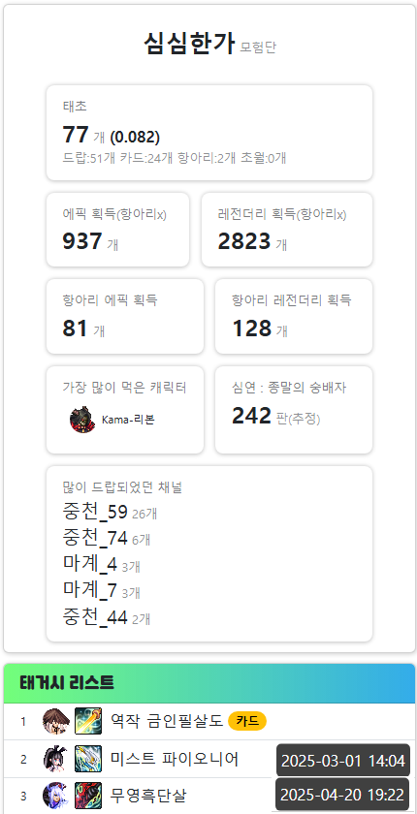Click the 항아리 에픽 획득 81개 card
Viewport: 417px width, 814px height.
coord(125,316)
